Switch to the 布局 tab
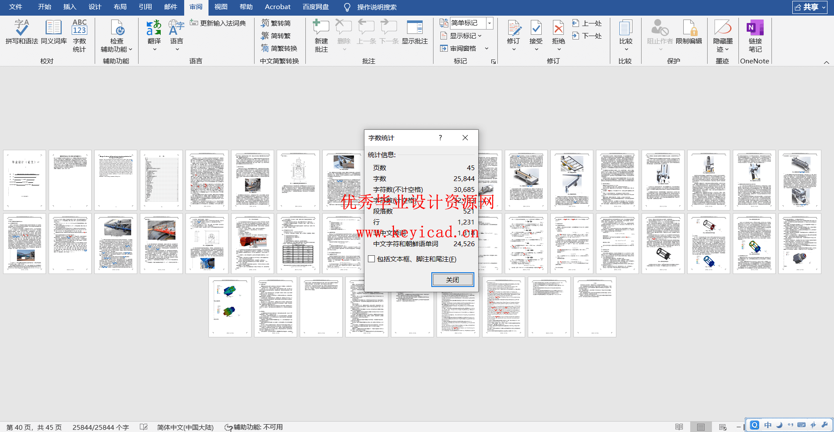The width and height of the screenshot is (834, 432). (120, 7)
